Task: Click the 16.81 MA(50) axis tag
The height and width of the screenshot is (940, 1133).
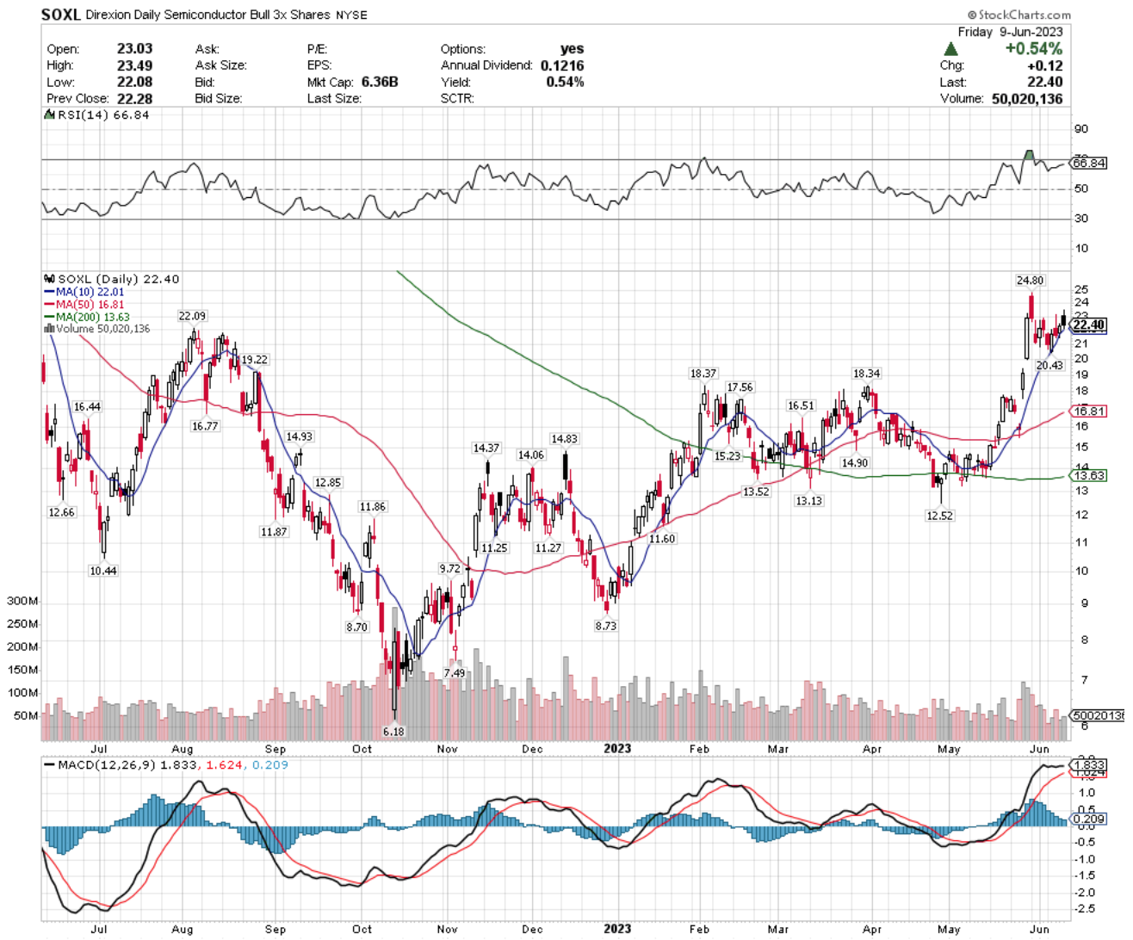Action: 1088,412
